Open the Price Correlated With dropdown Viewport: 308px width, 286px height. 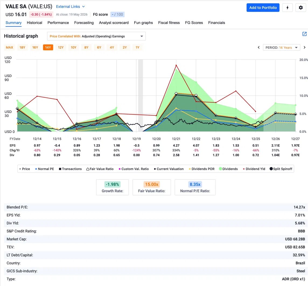(x=96, y=36)
